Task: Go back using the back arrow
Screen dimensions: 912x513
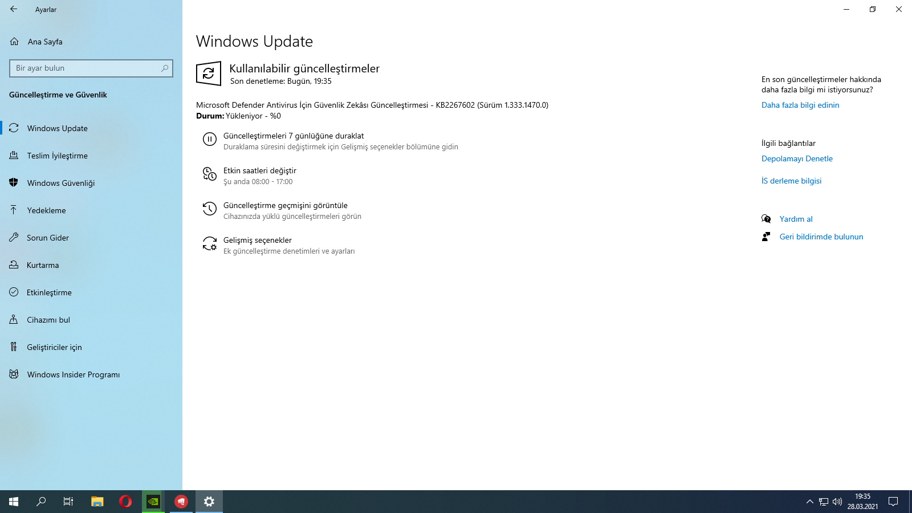Action: tap(14, 9)
